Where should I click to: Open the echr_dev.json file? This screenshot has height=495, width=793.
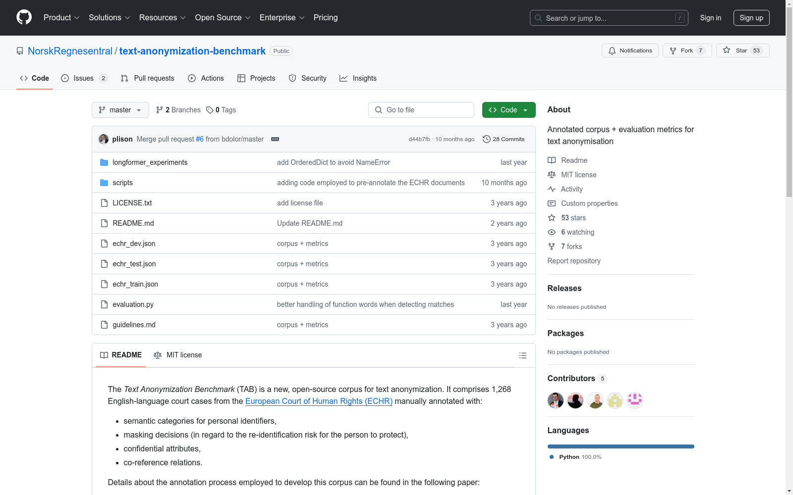click(x=134, y=244)
